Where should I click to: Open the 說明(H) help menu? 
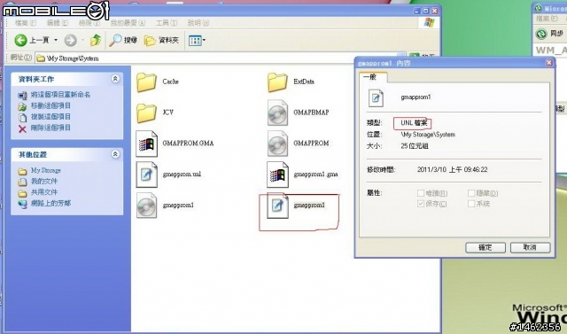pyautogui.click(x=198, y=23)
